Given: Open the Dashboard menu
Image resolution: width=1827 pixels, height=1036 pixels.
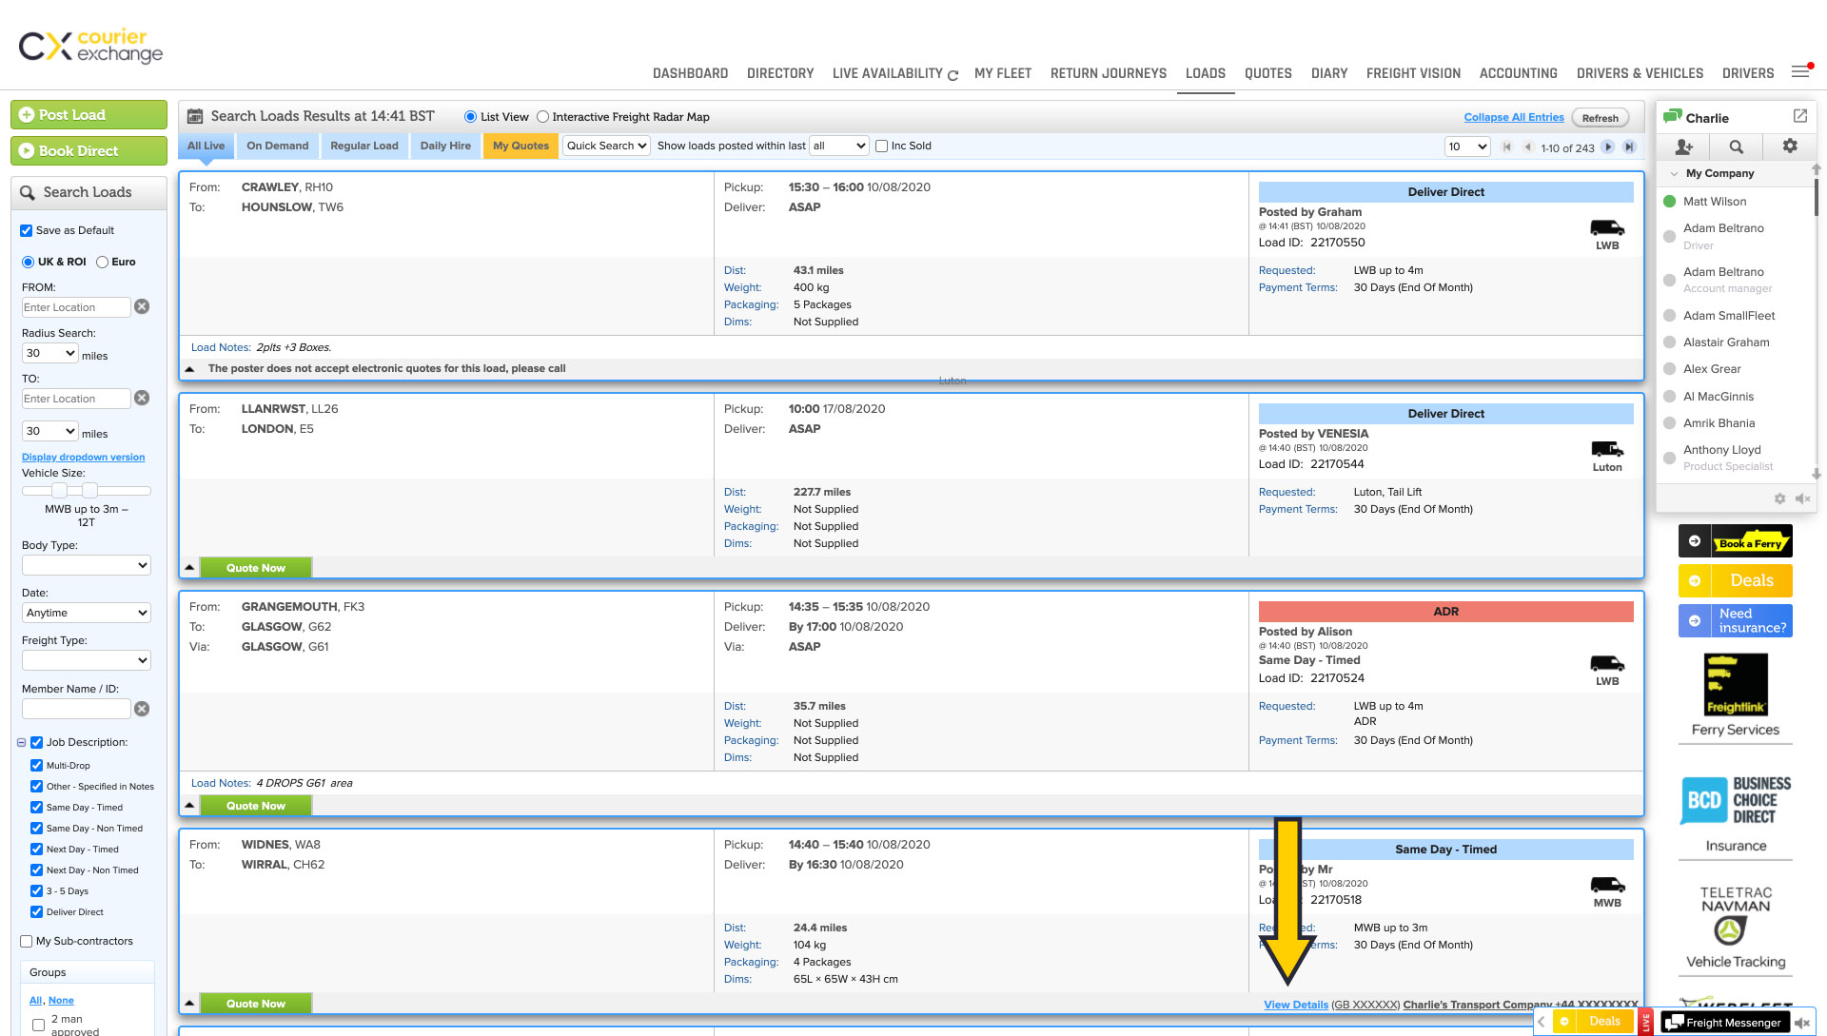Looking at the screenshot, I should point(690,73).
